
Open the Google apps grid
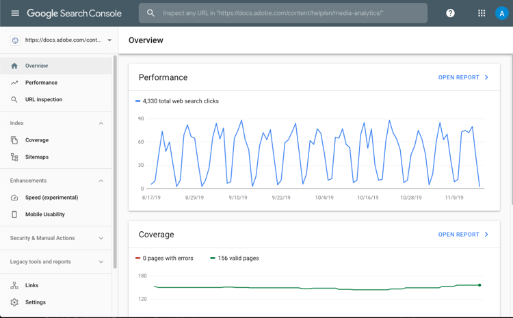pos(482,13)
